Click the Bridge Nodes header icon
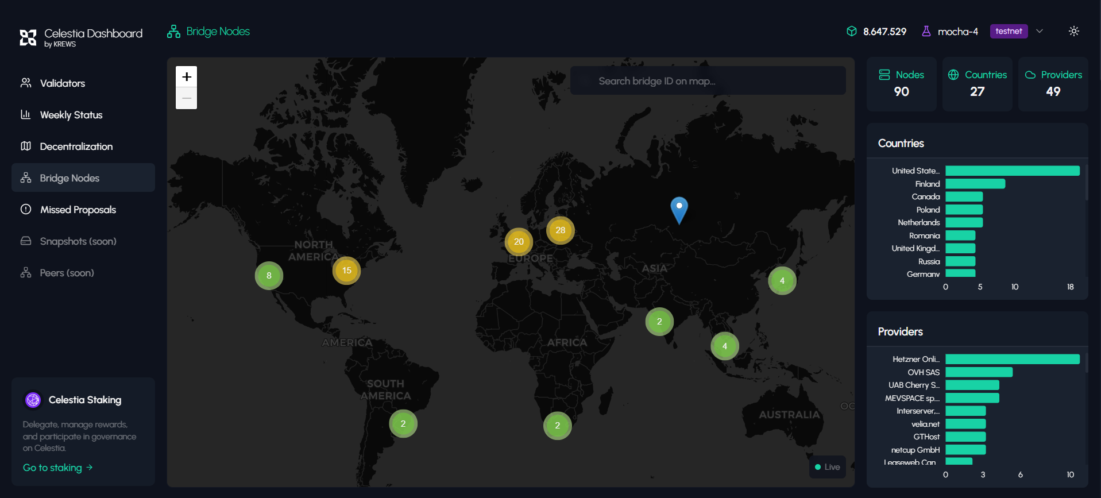Image resolution: width=1101 pixels, height=498 pixels. [x=173, y=32]
